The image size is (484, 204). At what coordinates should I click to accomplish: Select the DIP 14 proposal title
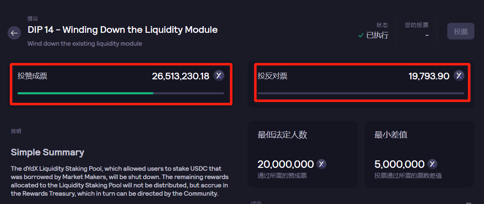123,30
